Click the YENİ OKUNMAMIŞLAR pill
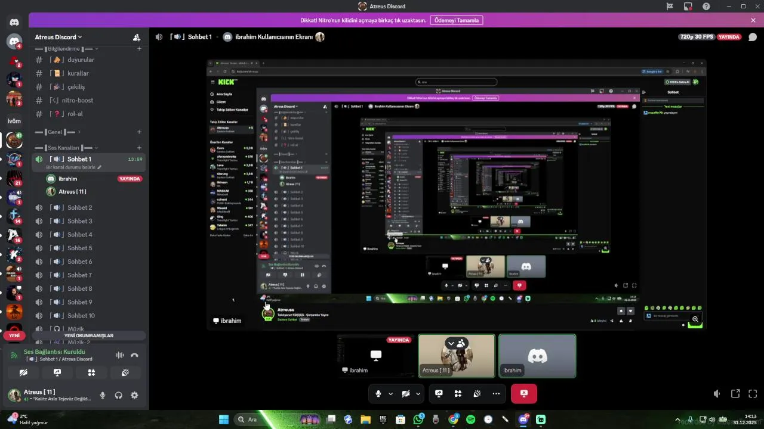 [89, 335]
